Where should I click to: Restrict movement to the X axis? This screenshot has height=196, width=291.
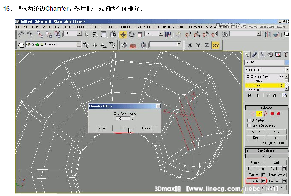click(189, 45)
